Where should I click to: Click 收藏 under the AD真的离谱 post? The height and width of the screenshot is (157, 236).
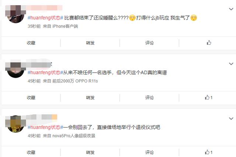click(x=31, y=98)
